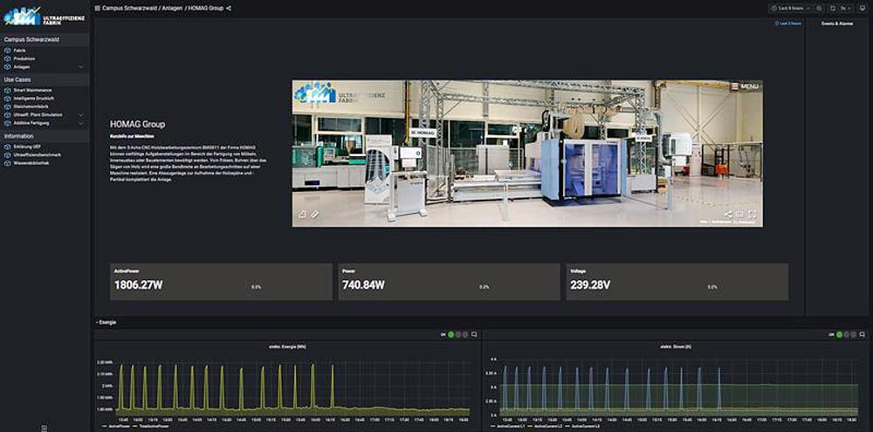Open fullscreen on the factory panorama image
873x432 pixels.
tap(753, 214)
